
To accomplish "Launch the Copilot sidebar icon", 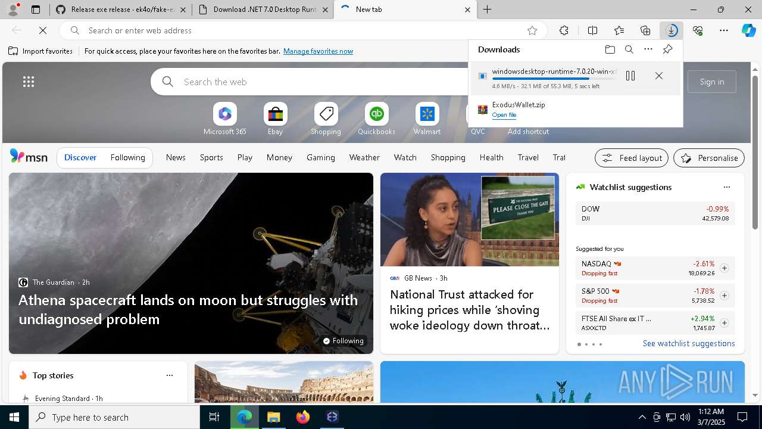I will click(x=748, y=30).
